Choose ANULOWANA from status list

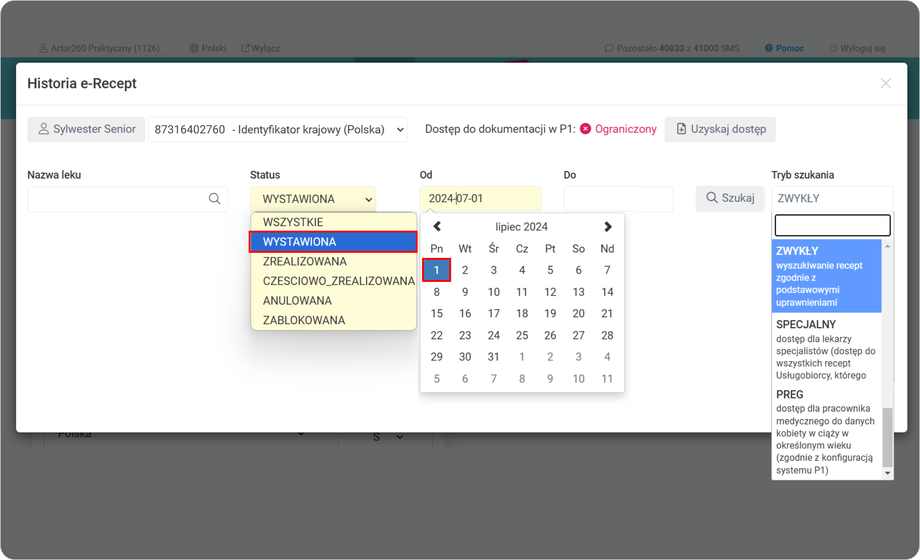click(297, 301)
